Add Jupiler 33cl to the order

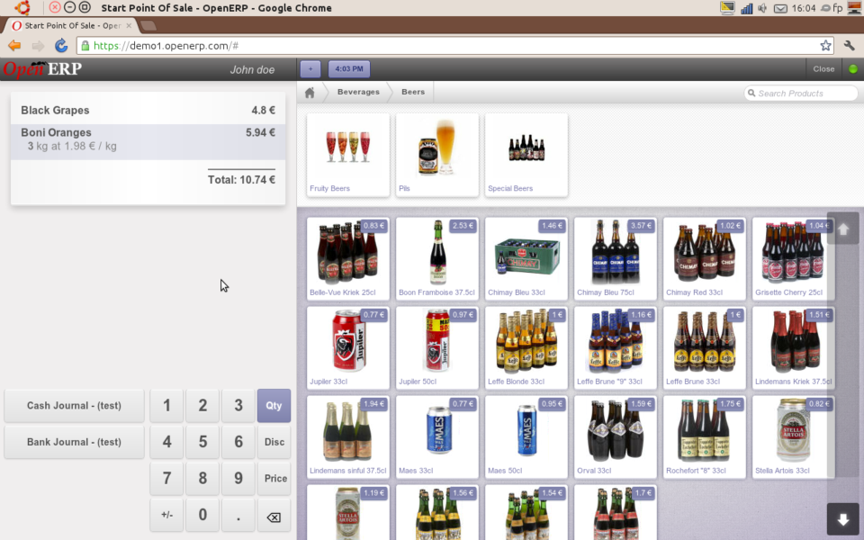(x=348, y=347)
